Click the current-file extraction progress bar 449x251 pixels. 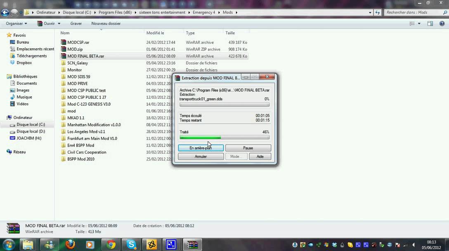click(224, 104)
